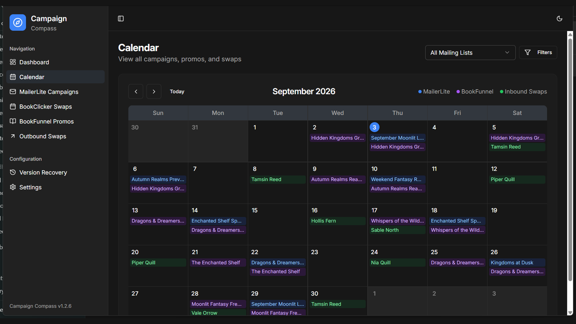Viewport: 576px width, 324px height.
Task: Jump to Today
Action: [177, 91]
